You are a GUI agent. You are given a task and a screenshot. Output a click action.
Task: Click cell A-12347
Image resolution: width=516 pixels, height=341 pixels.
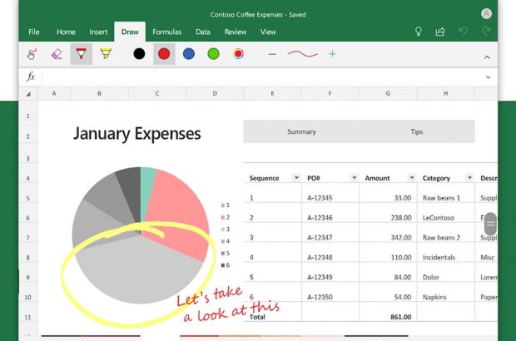[320, 237]
